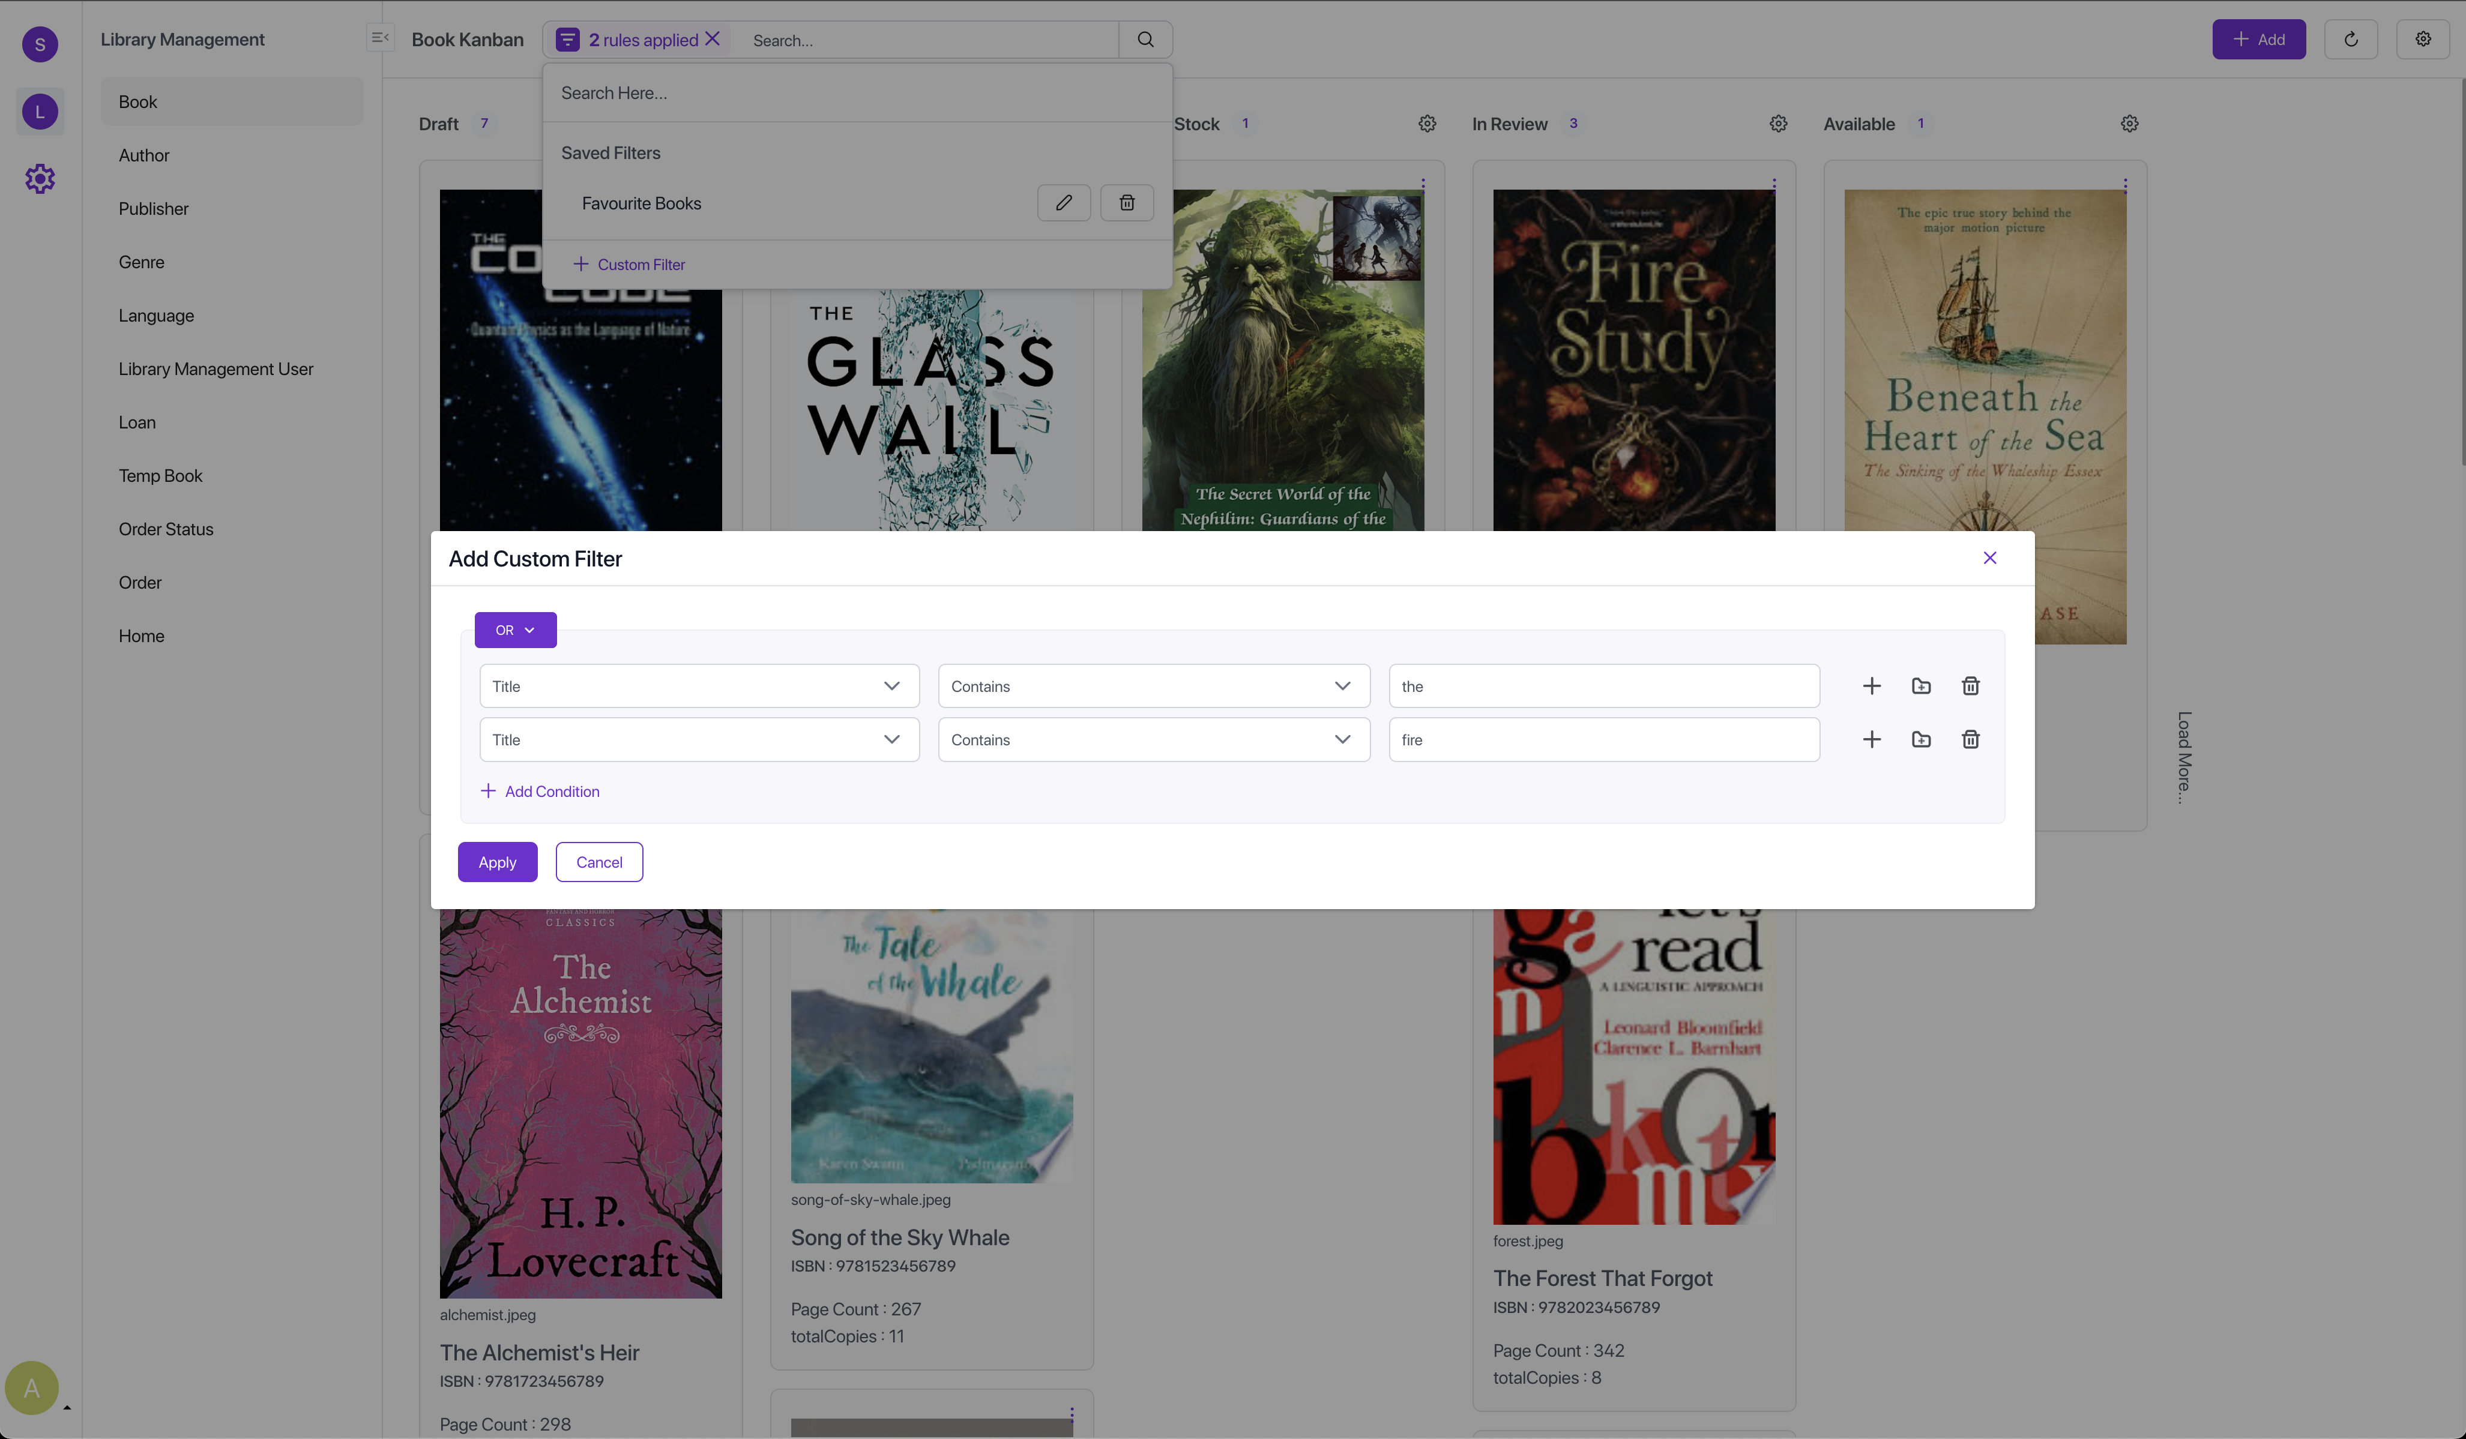Viewport: 2466px width, 1439px height.
Task: Click the refresh icon in top bar
Action: pos(2351,39)
